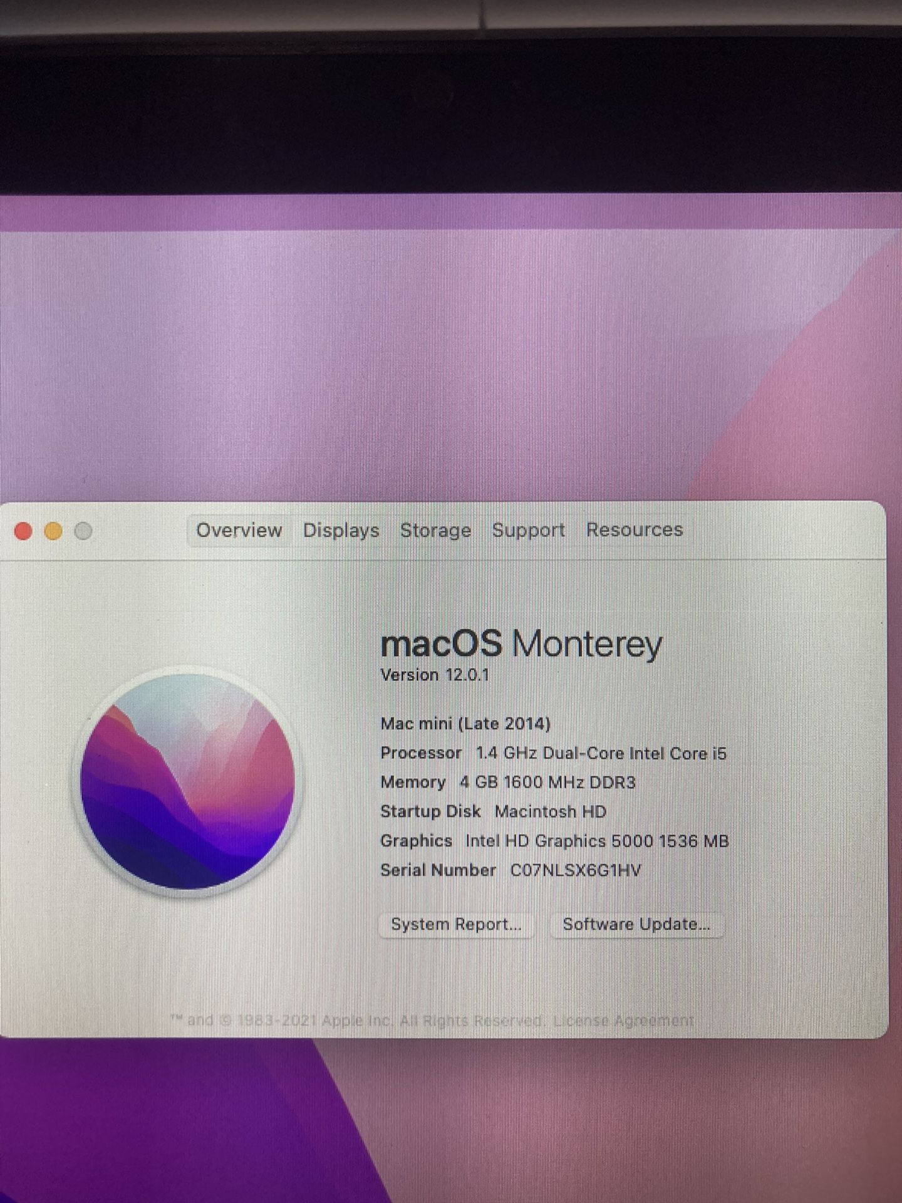Click Intel HD Graphics 5000 1536 MB
Viewport: 902px width, 1203px height.
(x=597, y=841)
